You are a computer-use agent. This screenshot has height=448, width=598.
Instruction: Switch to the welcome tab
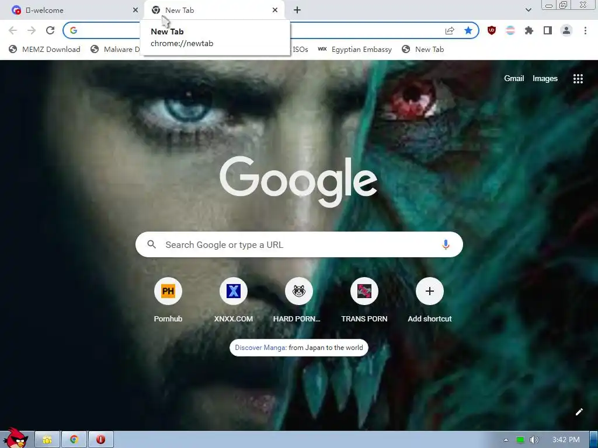click(72, 10)
